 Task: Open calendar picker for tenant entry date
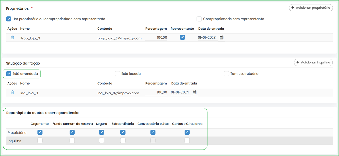[195, 92]
